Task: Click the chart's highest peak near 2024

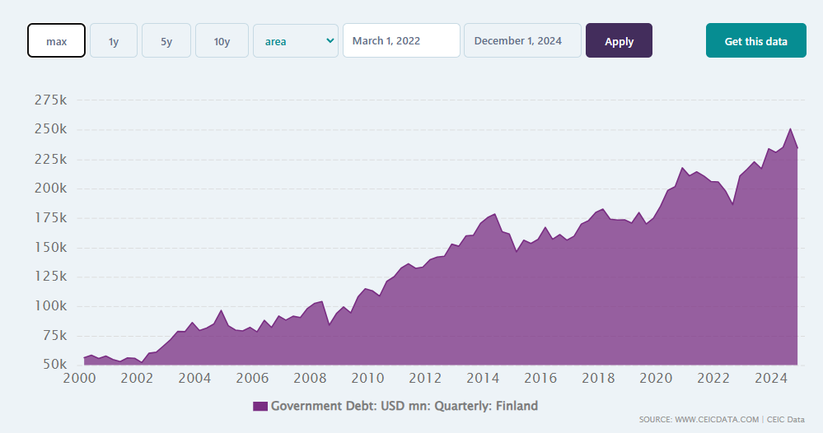Action: pyautogui.click(x=790, y=129)
